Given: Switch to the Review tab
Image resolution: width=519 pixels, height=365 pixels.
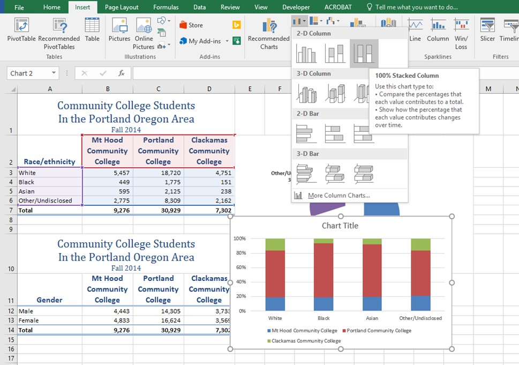Looking at the screenshot, I should 230,7.
